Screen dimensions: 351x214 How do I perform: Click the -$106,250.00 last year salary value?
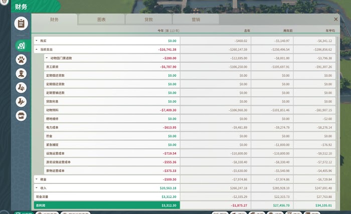tap(238, 67)
